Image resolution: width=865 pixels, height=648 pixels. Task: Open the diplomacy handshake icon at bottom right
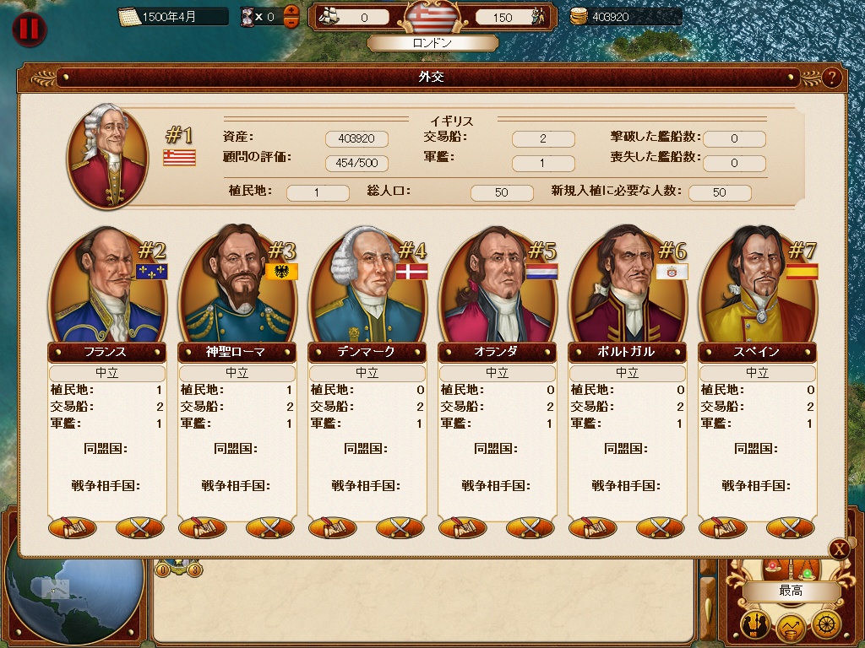pos(755,625)
